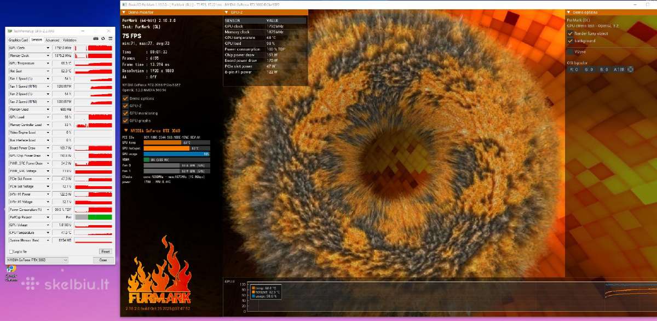Open GPU Temperature sensor dropdown

pyautogui.click(x=48, y=64)
